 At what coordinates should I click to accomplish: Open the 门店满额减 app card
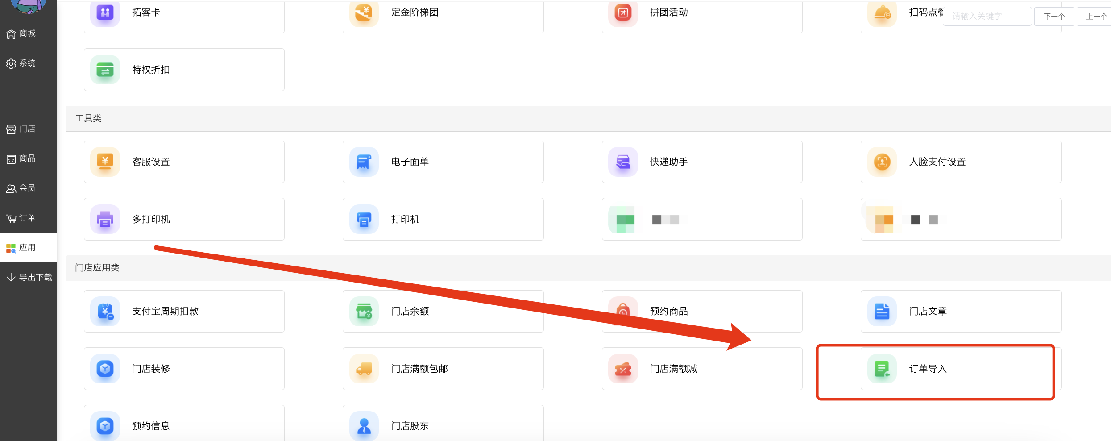[701, 369]
